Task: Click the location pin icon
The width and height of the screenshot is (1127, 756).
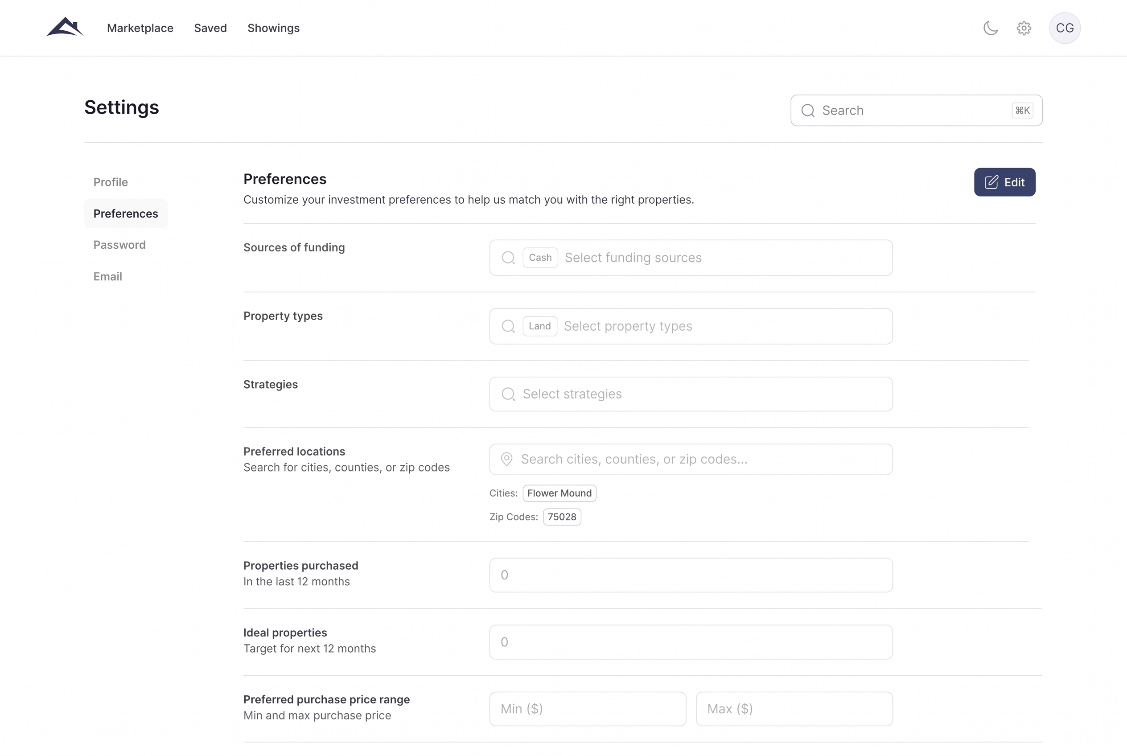Action: (x=506, y=459)
